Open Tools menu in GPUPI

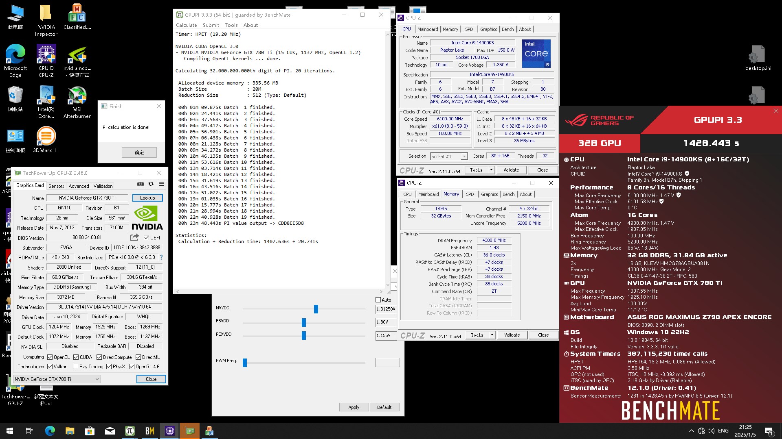231,25
